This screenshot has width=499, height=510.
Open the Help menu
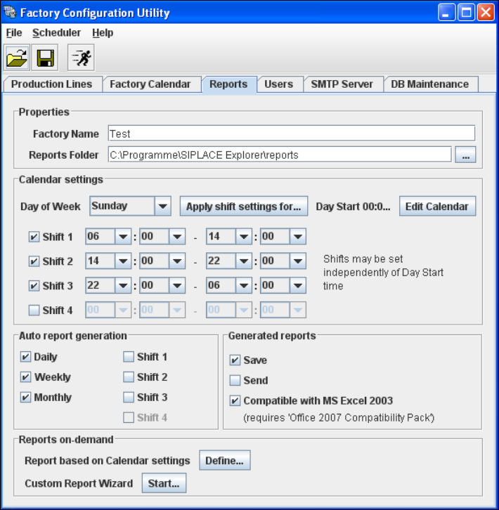(x=103, y=33)
